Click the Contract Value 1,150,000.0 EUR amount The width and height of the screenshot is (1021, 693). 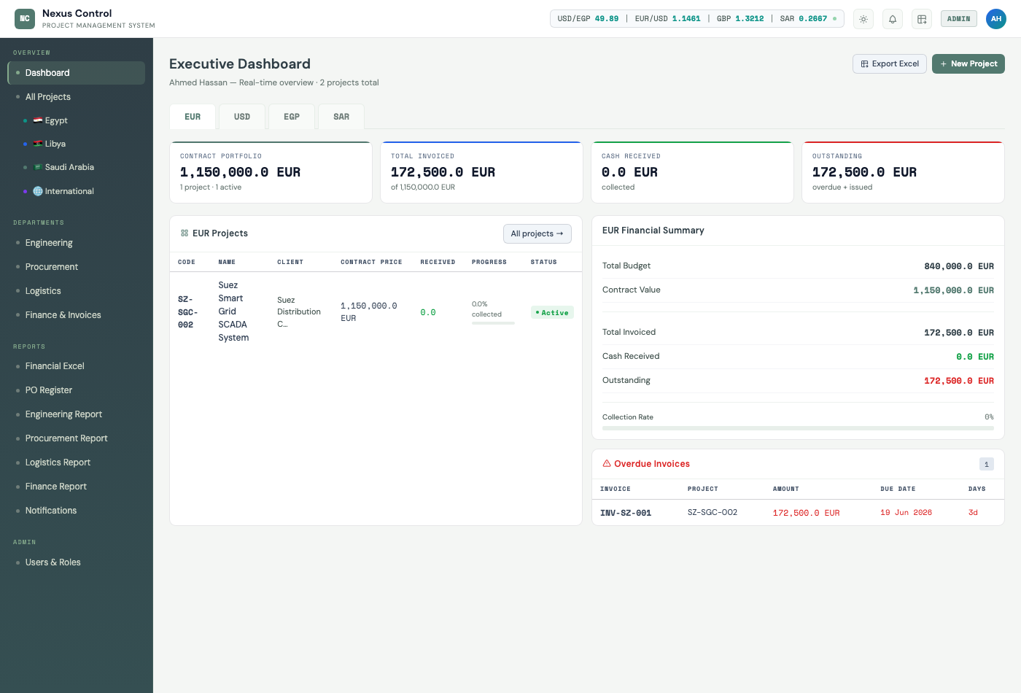[x=953, y=290]
